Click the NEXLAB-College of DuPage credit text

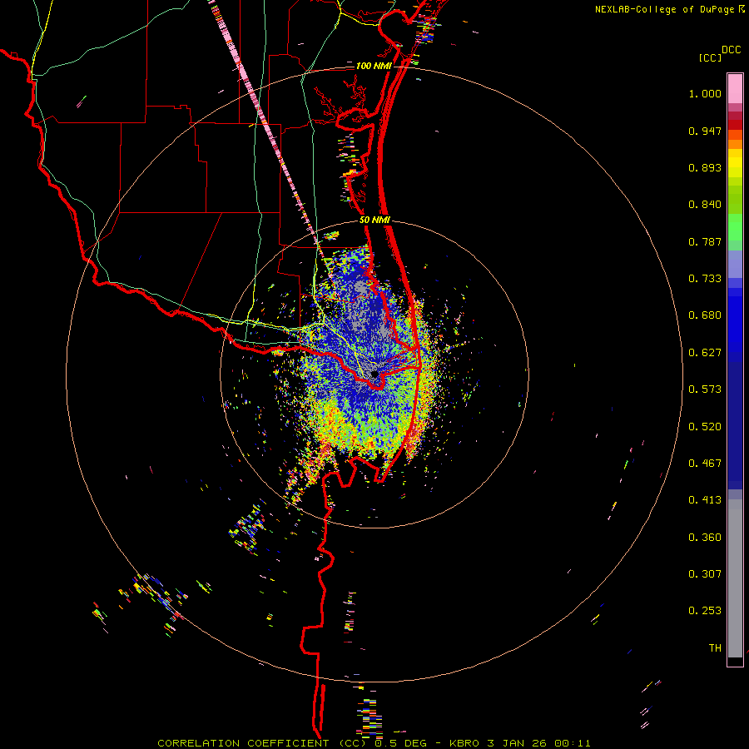(x=669, y=9)
